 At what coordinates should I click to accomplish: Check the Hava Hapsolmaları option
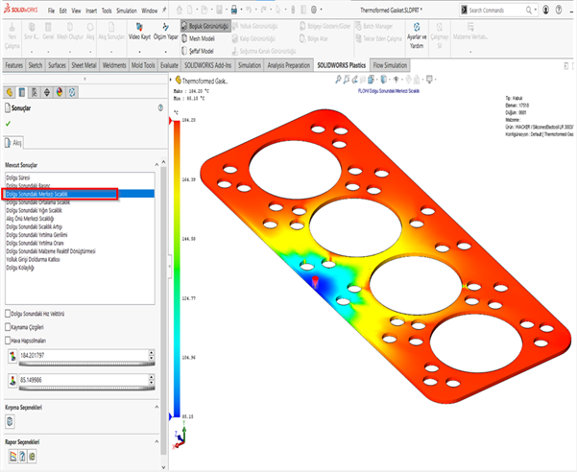tap(9, 341)
